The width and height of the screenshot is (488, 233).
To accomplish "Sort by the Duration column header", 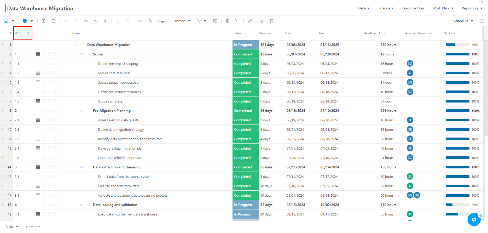I will click(x=265, y=33).
